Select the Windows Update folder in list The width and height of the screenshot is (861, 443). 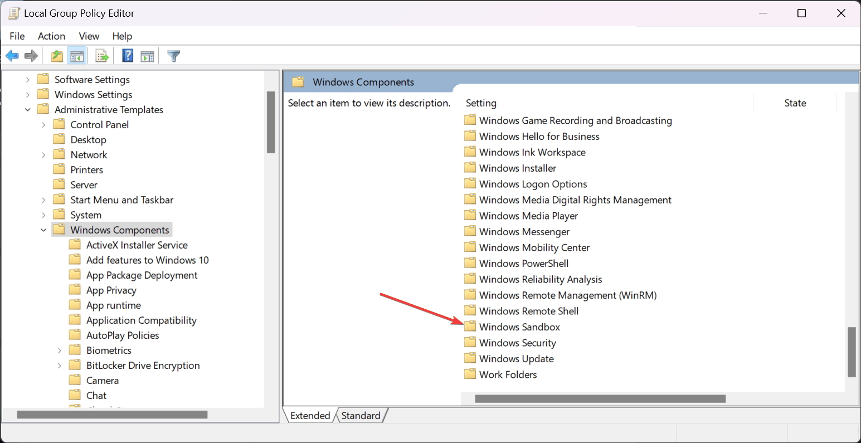(516, 359)
